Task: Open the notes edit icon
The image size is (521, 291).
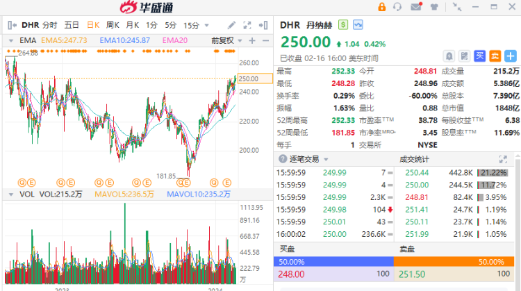Action: click(464, 56)
